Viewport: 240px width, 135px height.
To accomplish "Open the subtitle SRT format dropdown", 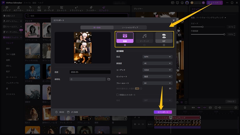I will click(157, 100).
